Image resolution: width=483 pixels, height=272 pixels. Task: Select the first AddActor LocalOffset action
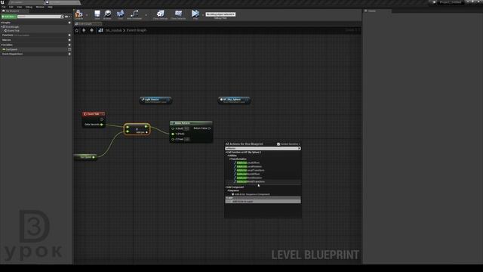[248, 163]
